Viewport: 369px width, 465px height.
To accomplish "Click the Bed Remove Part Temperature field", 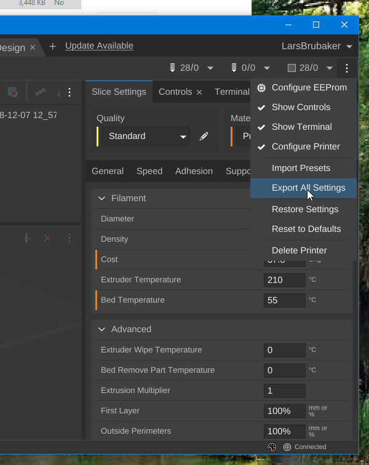I will pyautogui.click(x=285, y=370).
